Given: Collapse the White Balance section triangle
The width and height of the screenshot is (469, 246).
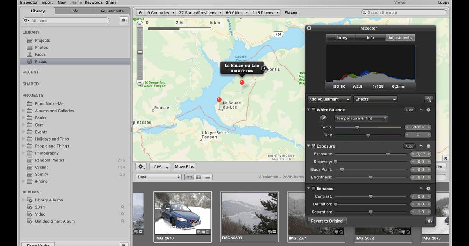Looking at the screenshot, I should [308, 110].
